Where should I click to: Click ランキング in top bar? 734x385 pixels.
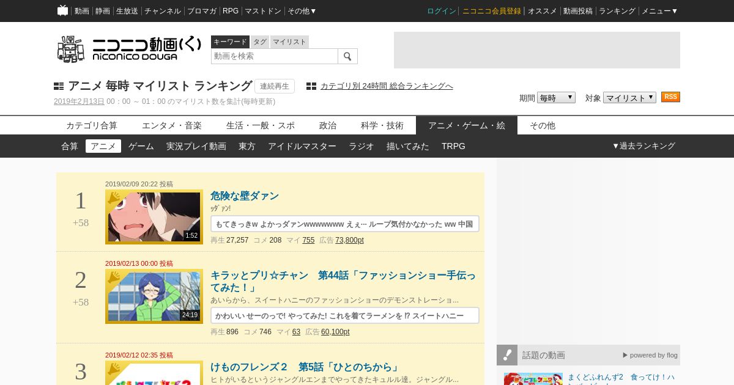617,11
